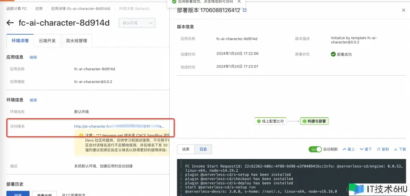Click 编辑 next to 环境信息
This screenshot has width=410, height=196.
coord(33,100)
